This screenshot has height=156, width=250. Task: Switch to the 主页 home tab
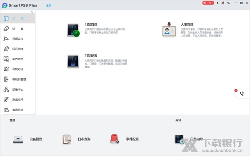49,5
